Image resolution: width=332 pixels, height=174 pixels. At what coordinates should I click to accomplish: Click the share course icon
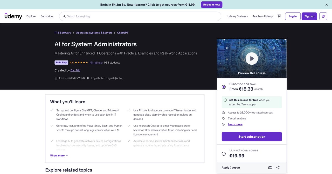click(x=278, y=168)
